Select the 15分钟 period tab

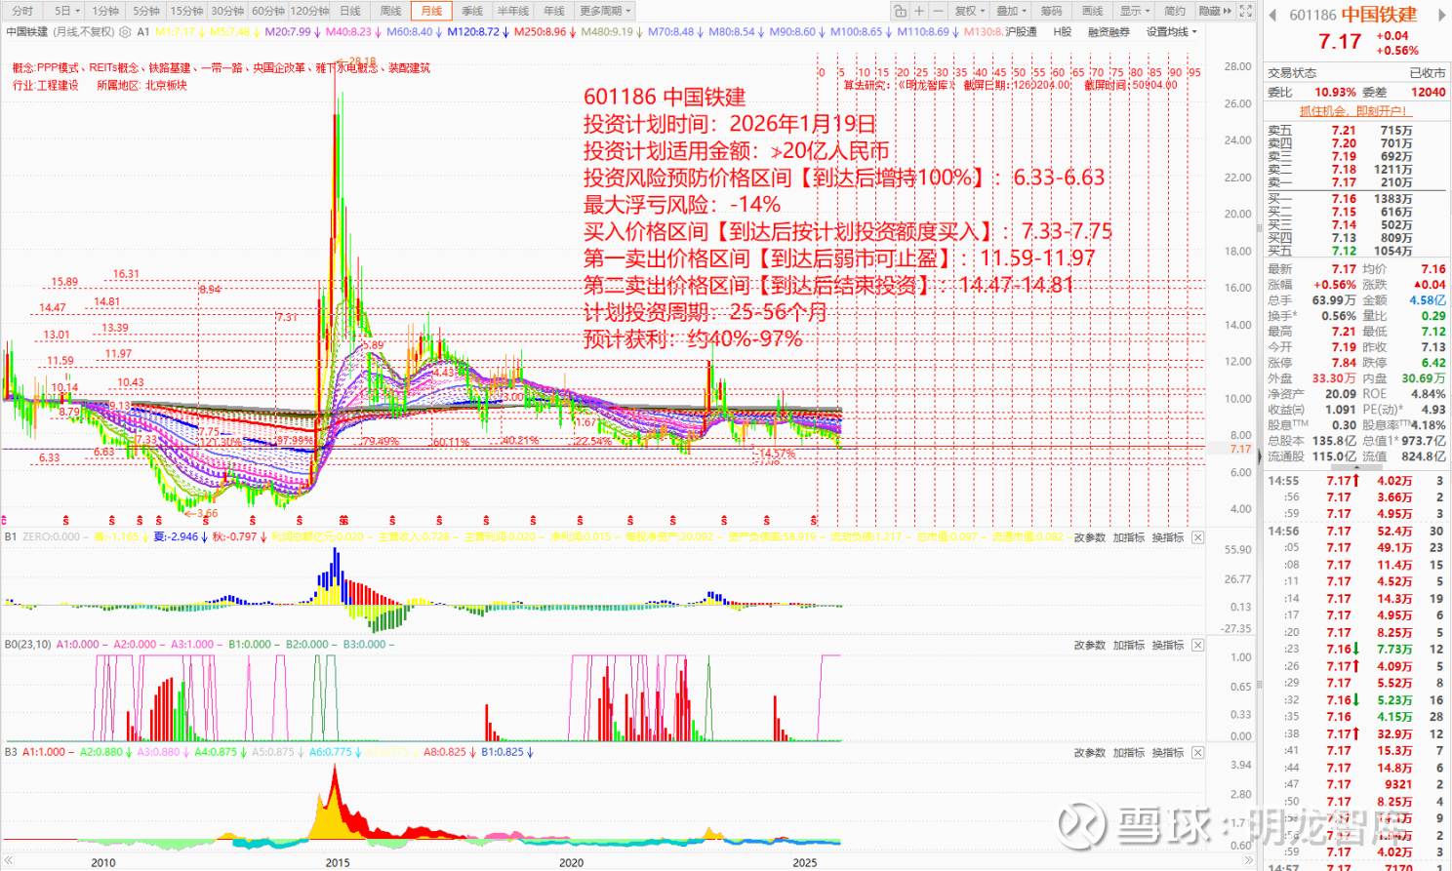186,11
